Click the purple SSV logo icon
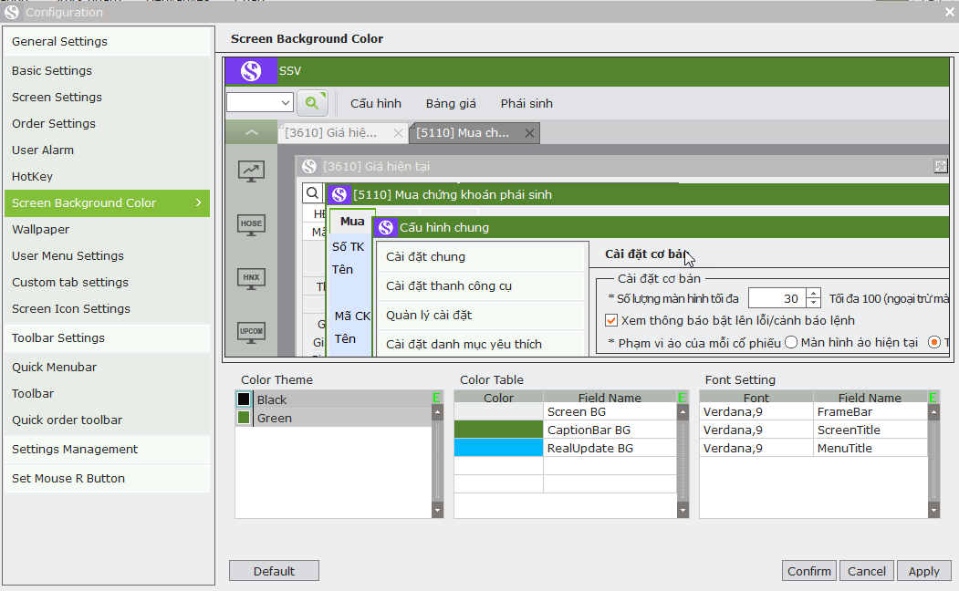959x591 pixels. 251,71
